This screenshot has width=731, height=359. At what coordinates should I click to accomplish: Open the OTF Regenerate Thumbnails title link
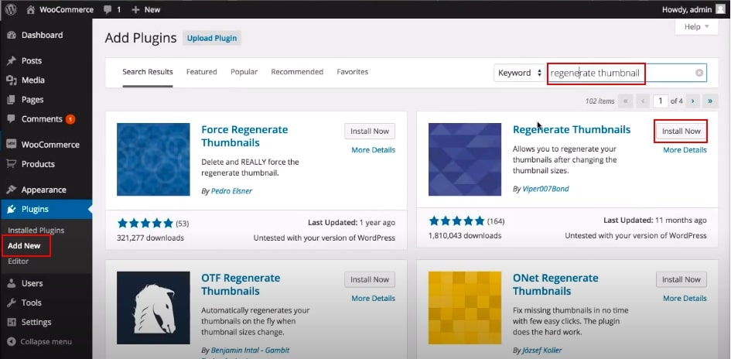241,285
